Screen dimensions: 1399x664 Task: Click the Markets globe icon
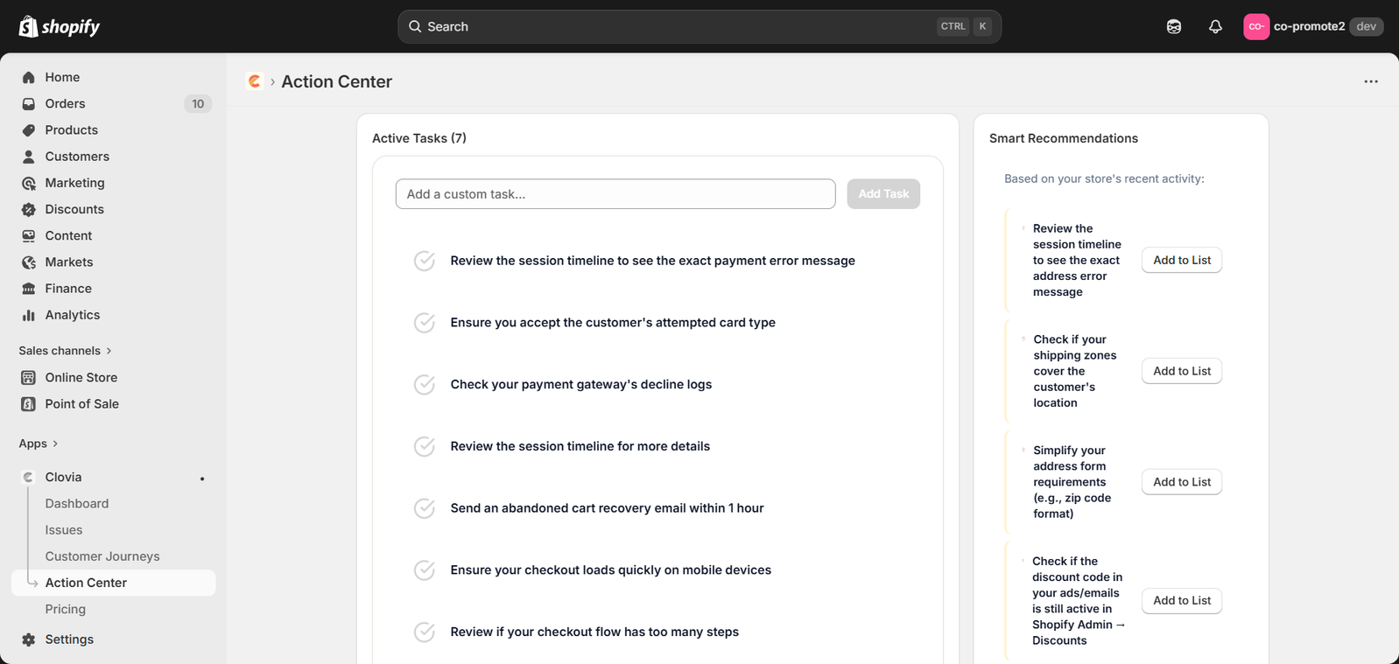tap(29, 262)
